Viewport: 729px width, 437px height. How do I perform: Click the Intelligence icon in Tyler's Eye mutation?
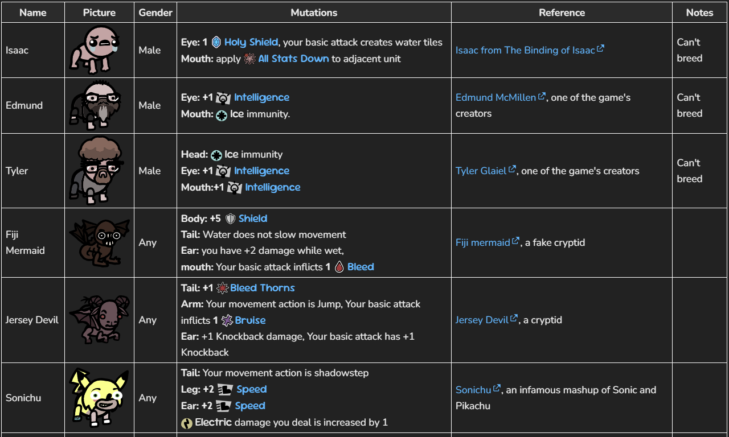tap(223, 171)
